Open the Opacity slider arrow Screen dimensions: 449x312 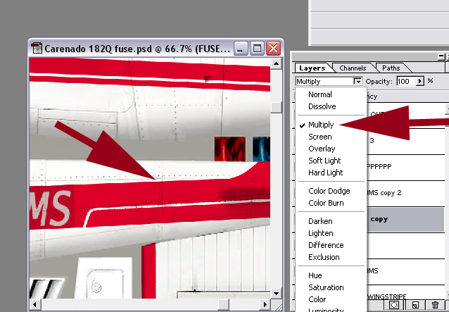(x=421, y=82)
